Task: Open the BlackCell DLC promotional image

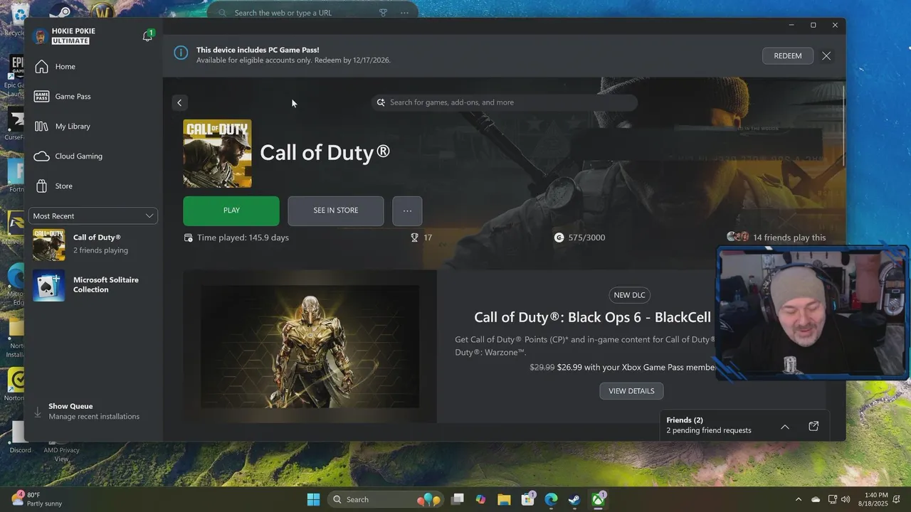Action: point(310,346)
